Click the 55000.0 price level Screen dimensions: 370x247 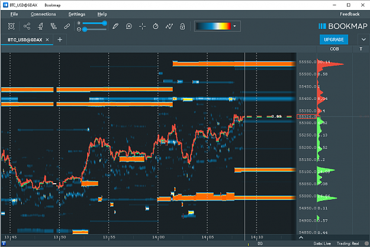point(307,196)
